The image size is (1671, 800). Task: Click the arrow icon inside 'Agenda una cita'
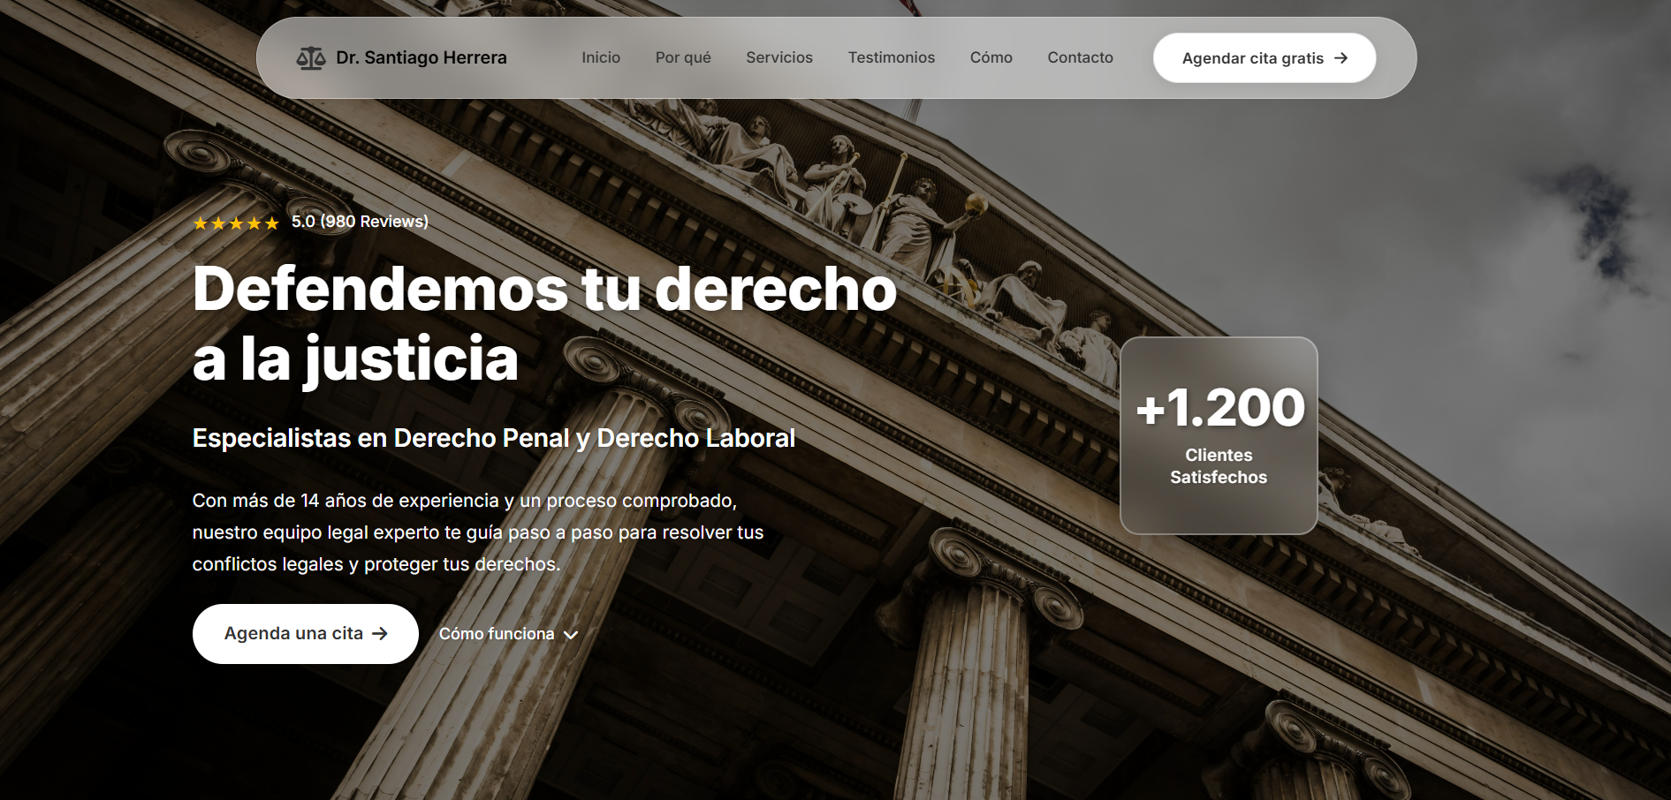381,633
